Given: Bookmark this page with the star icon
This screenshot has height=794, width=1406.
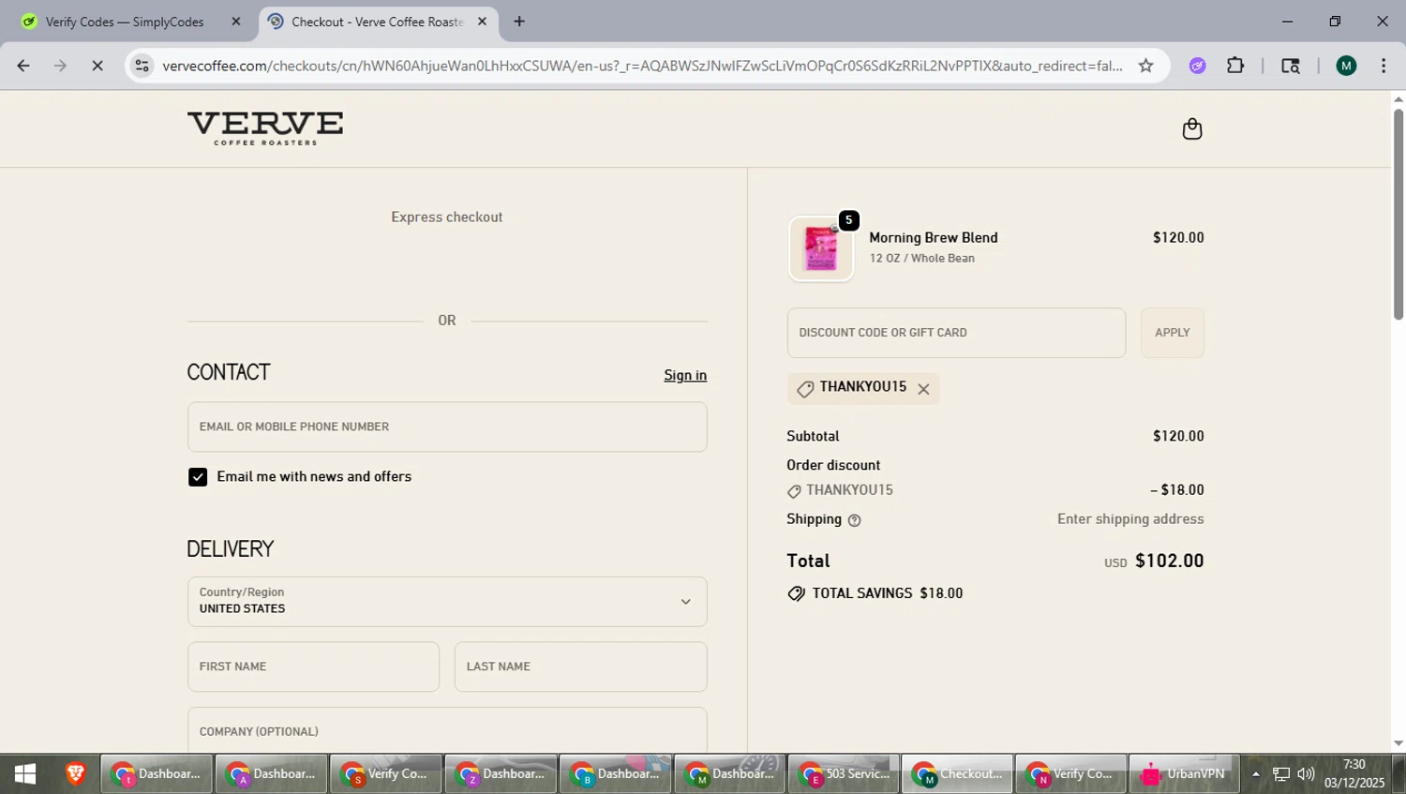Looking at the screenshot, I should (1145, 66).
